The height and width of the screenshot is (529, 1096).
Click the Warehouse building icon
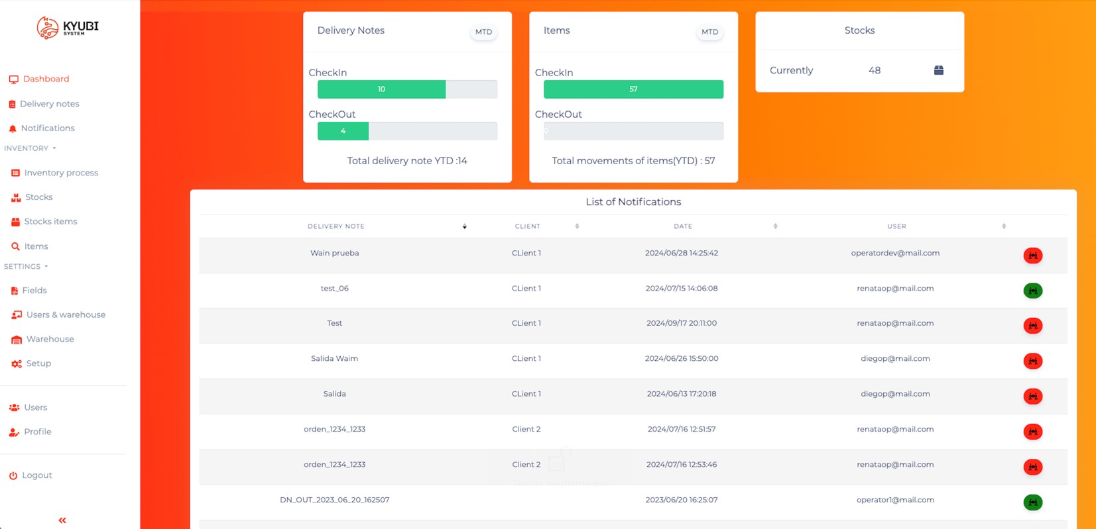[17, 340]
